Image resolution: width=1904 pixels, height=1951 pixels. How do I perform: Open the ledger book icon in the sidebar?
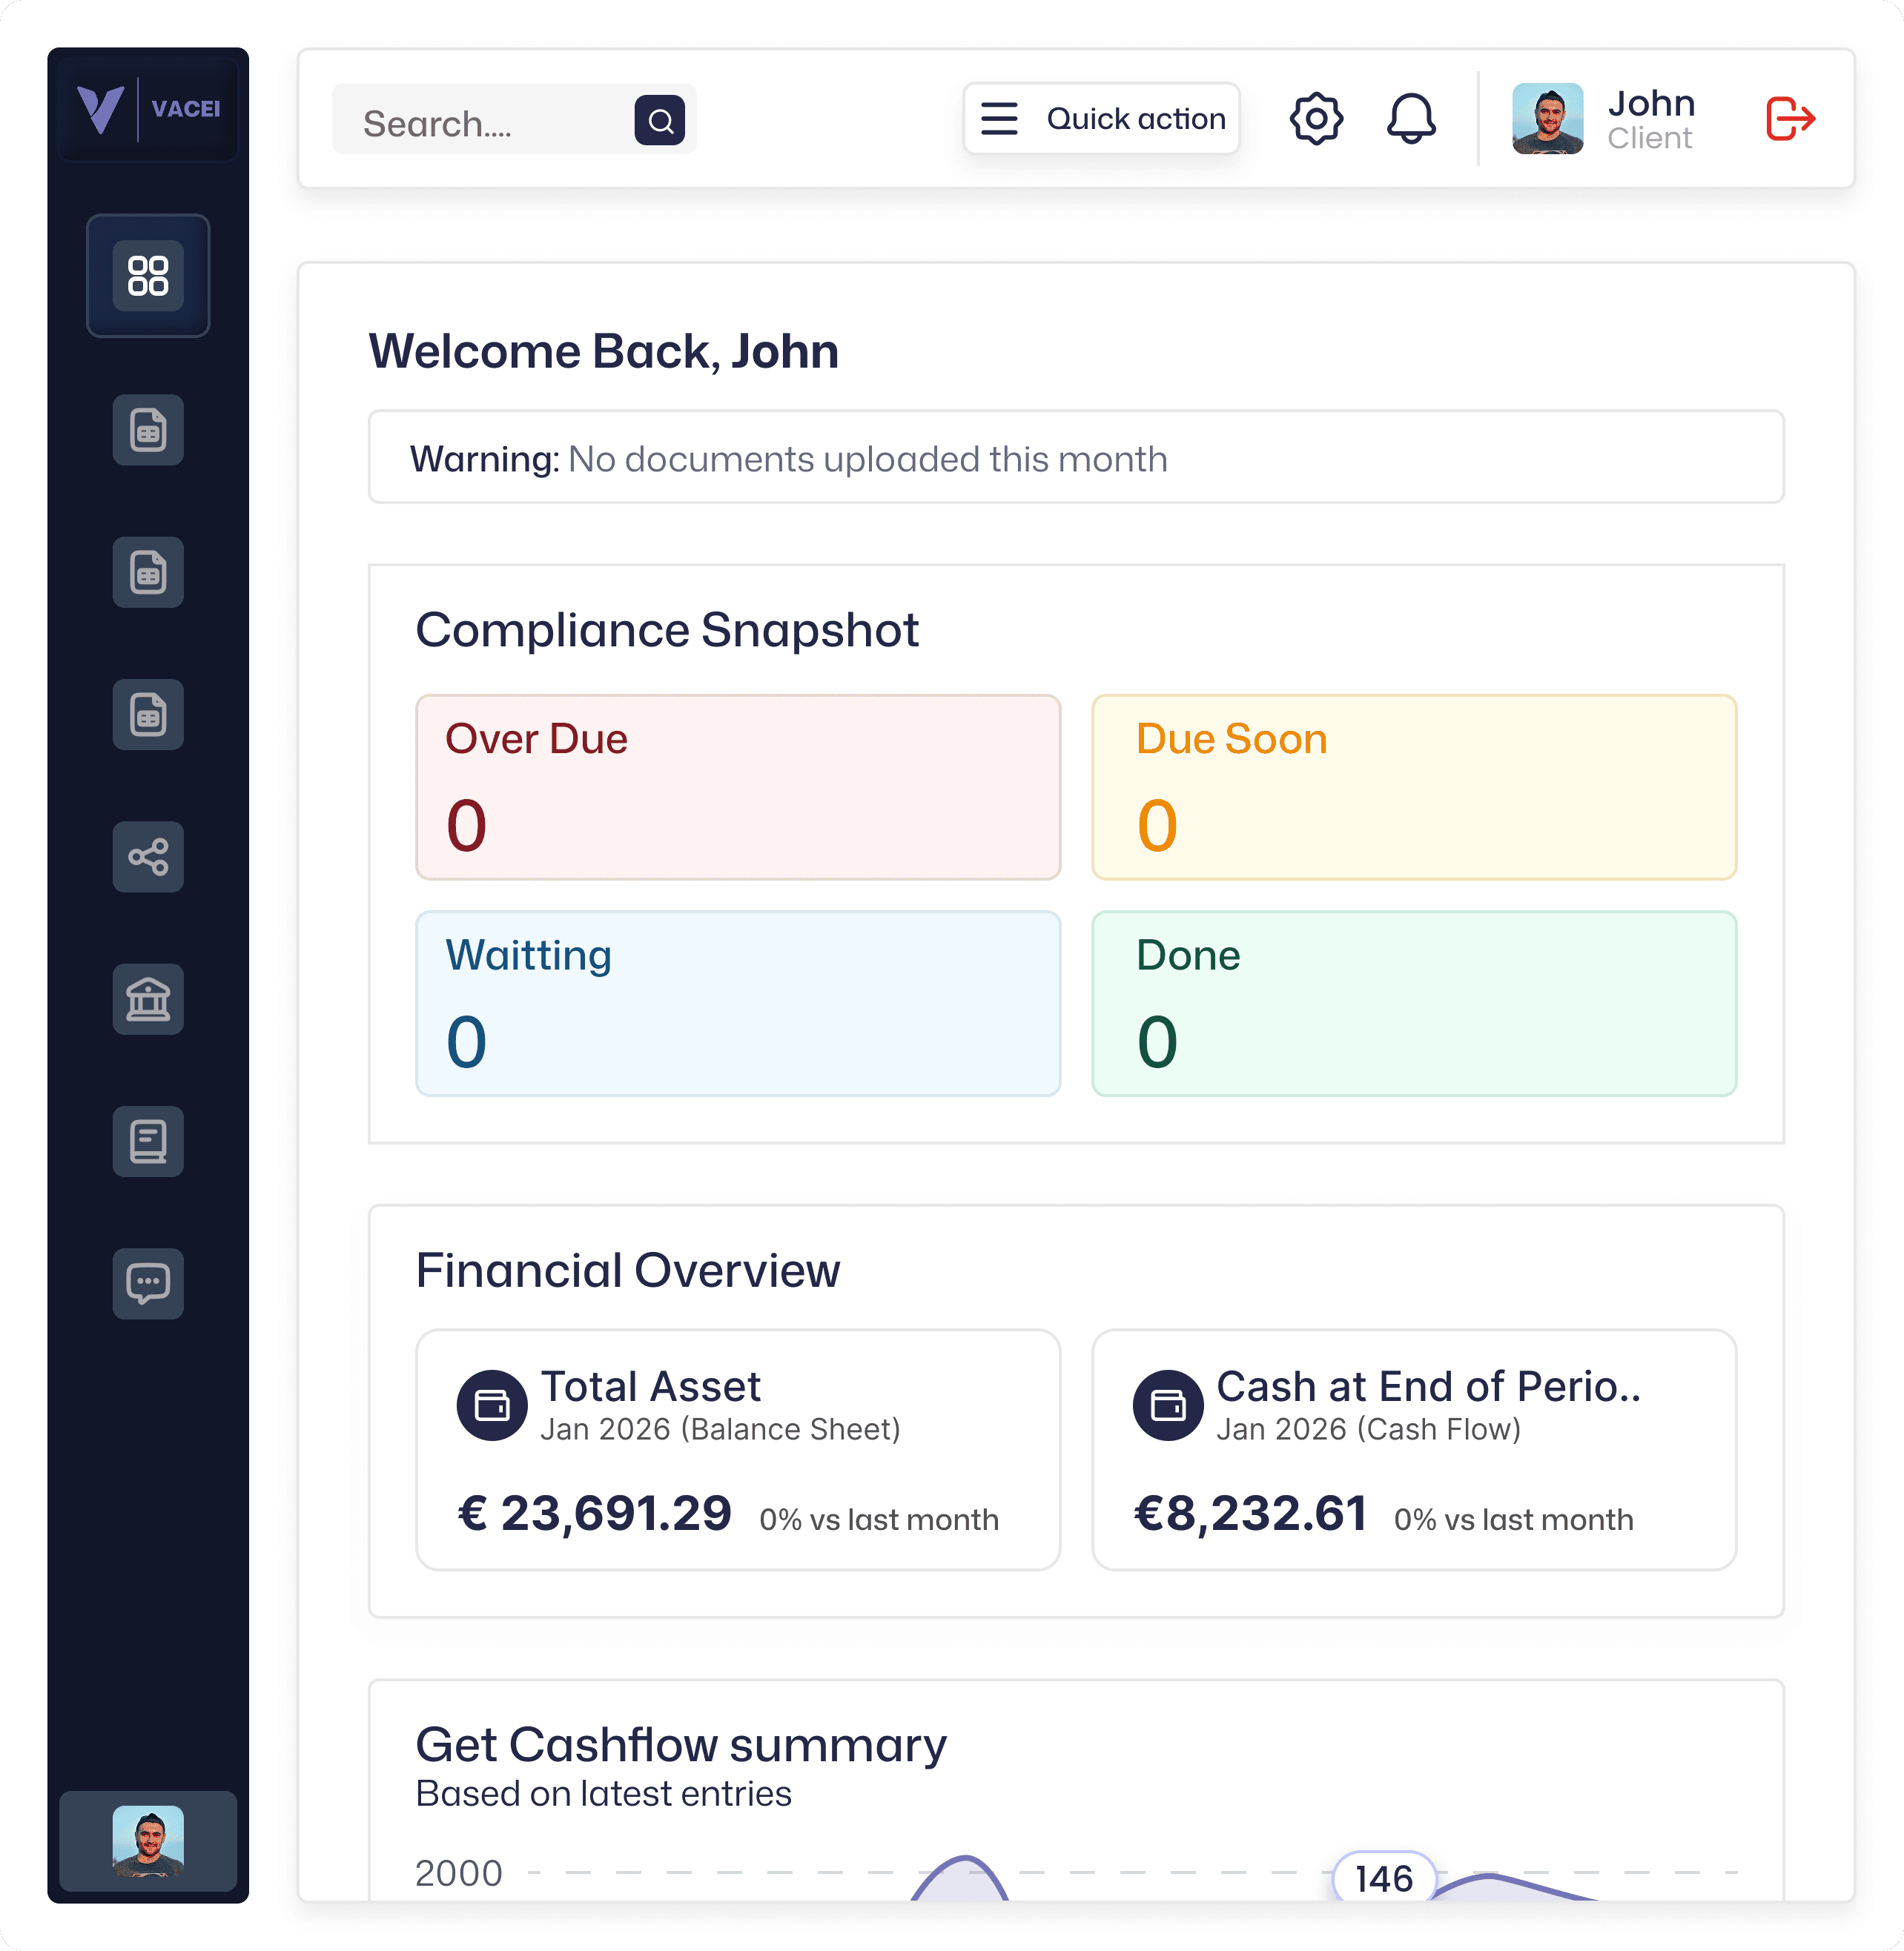click(148, 1142)
